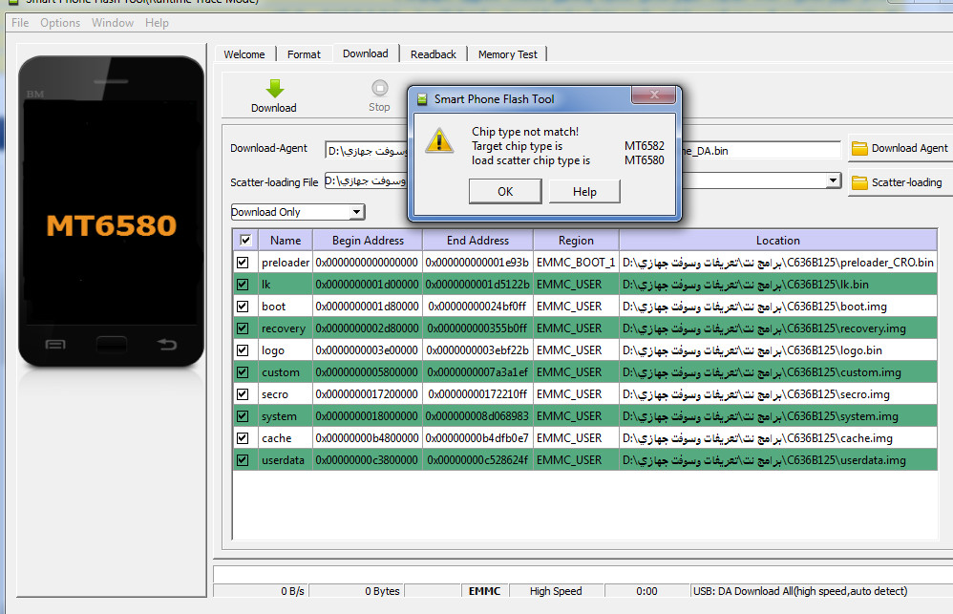Viewport: 953px width, 614px height.
Task: Click the Location column header
Action: coord(778,240)
